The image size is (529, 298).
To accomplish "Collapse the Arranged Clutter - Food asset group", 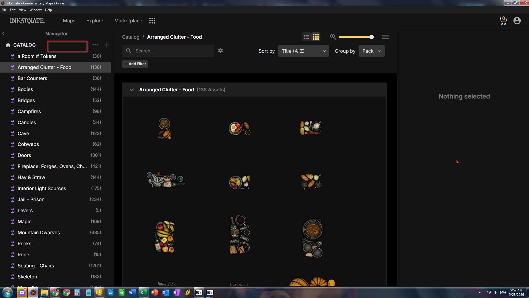I will 132,90.
